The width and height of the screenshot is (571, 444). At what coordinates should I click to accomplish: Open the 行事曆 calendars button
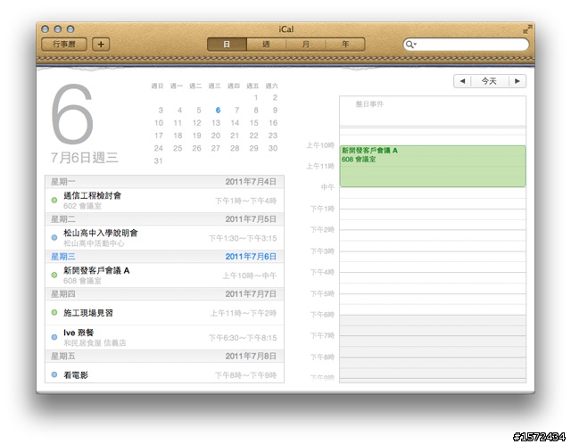point(64,44)
